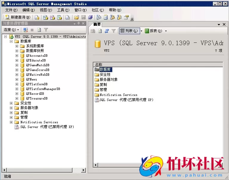
Task: Open the List view dropdown arrow
Action: coord(141,31)
